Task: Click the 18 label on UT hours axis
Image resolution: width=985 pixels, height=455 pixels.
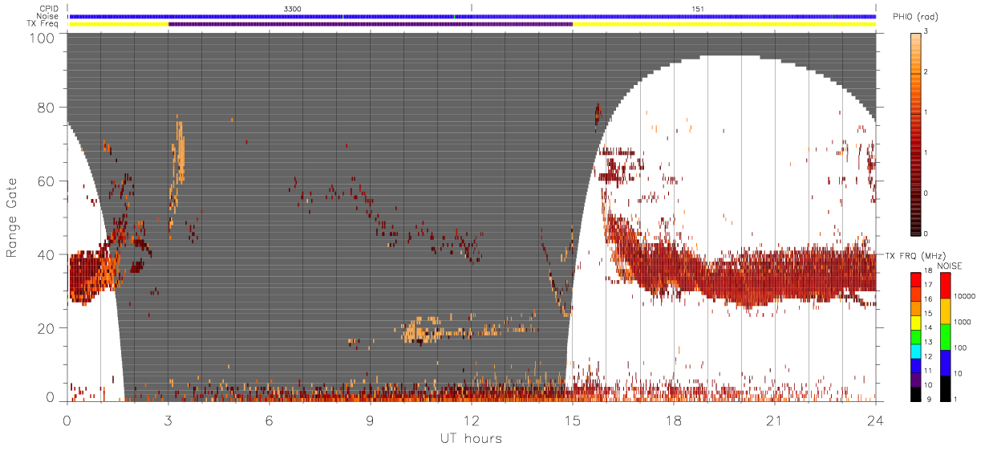Action: (x=674, y=420)
